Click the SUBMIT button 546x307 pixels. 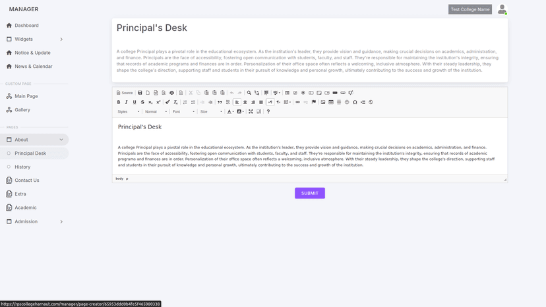click(310, 193)
